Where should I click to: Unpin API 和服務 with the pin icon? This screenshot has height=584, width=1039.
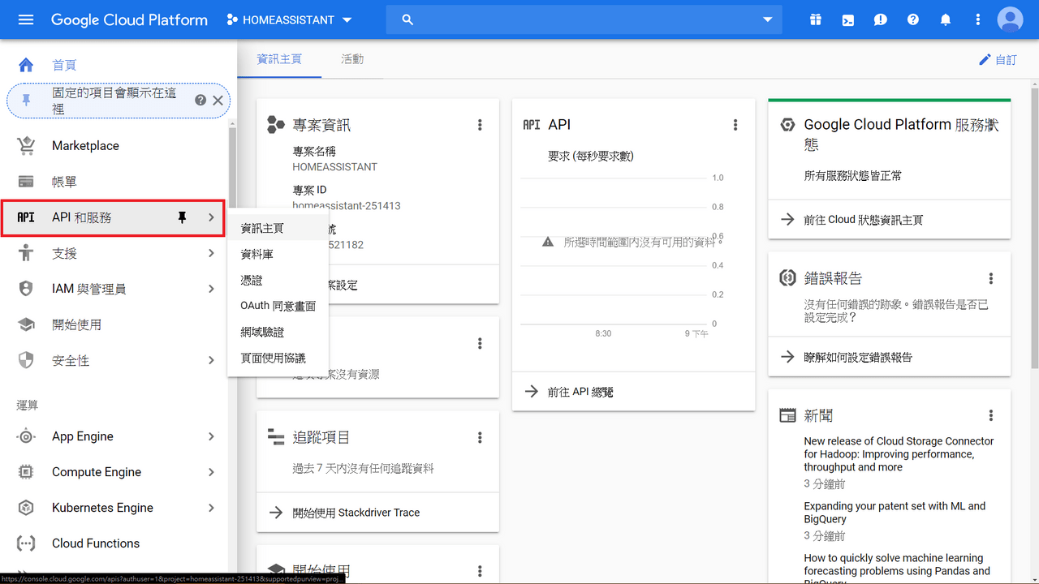(182, 217)
